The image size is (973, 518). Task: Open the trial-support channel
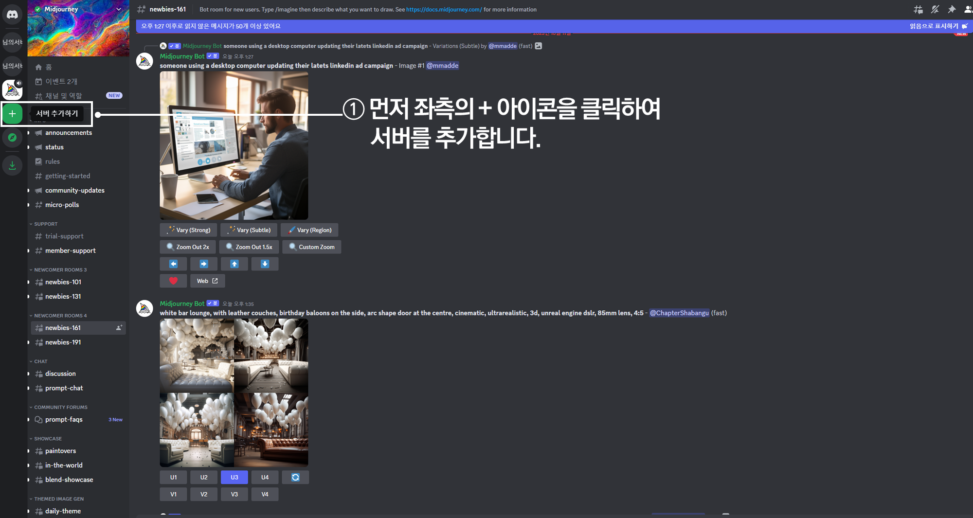tap(78, 236)
